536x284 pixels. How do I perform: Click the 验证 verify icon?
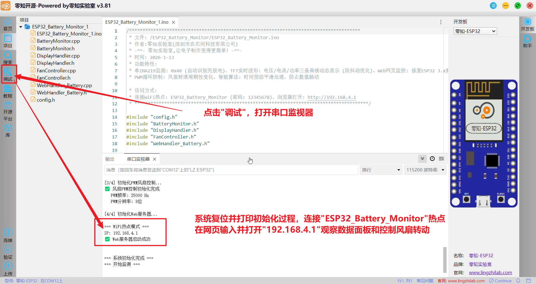click(x=8, y=252)
